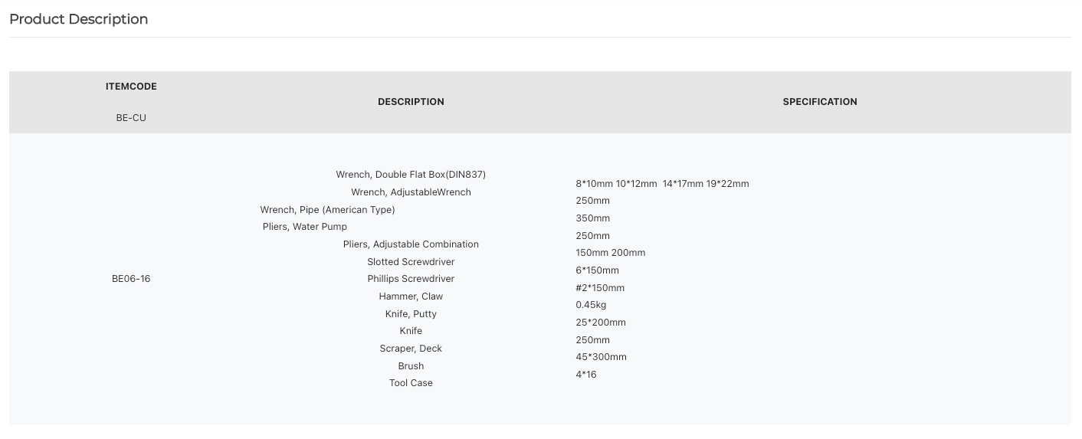Select the BE-CU code text
Image resolution: width=1082 pixels, height=439 pixels.
pyautogui.click(x=131, y=118)
